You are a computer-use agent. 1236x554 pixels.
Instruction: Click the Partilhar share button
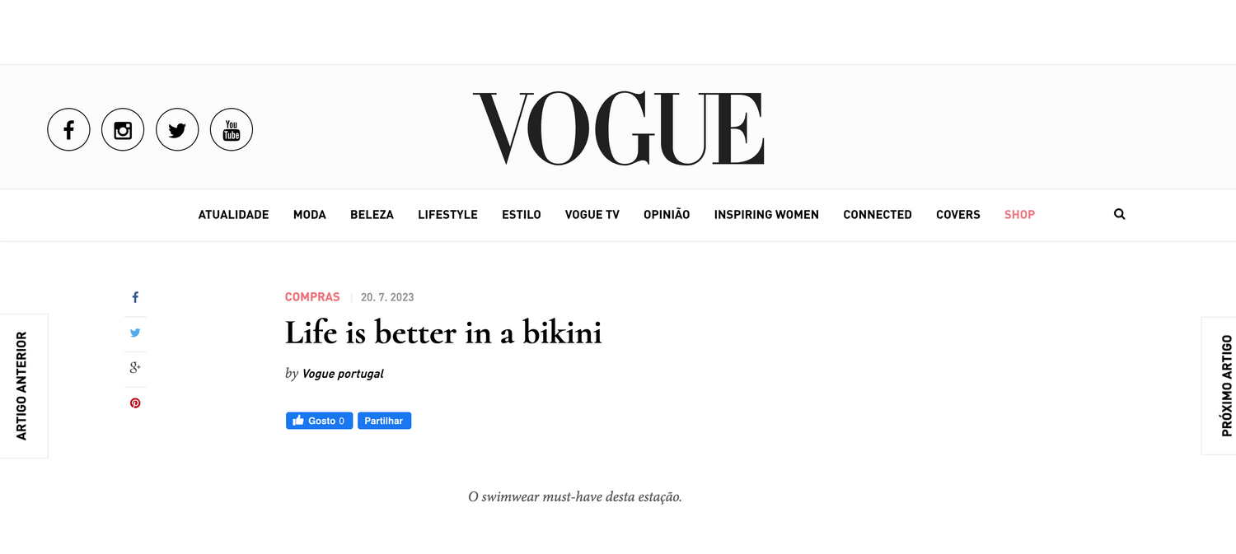[x=384, y=421]
